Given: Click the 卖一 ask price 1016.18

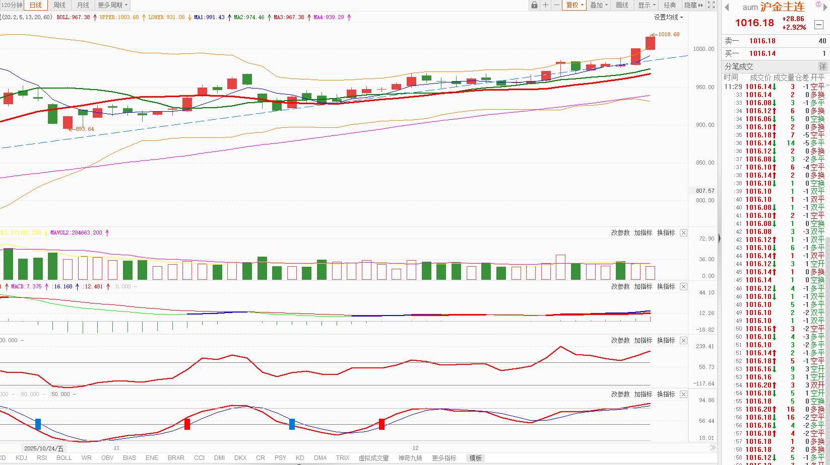Looking at the screenshot, I should coord(762,41).
